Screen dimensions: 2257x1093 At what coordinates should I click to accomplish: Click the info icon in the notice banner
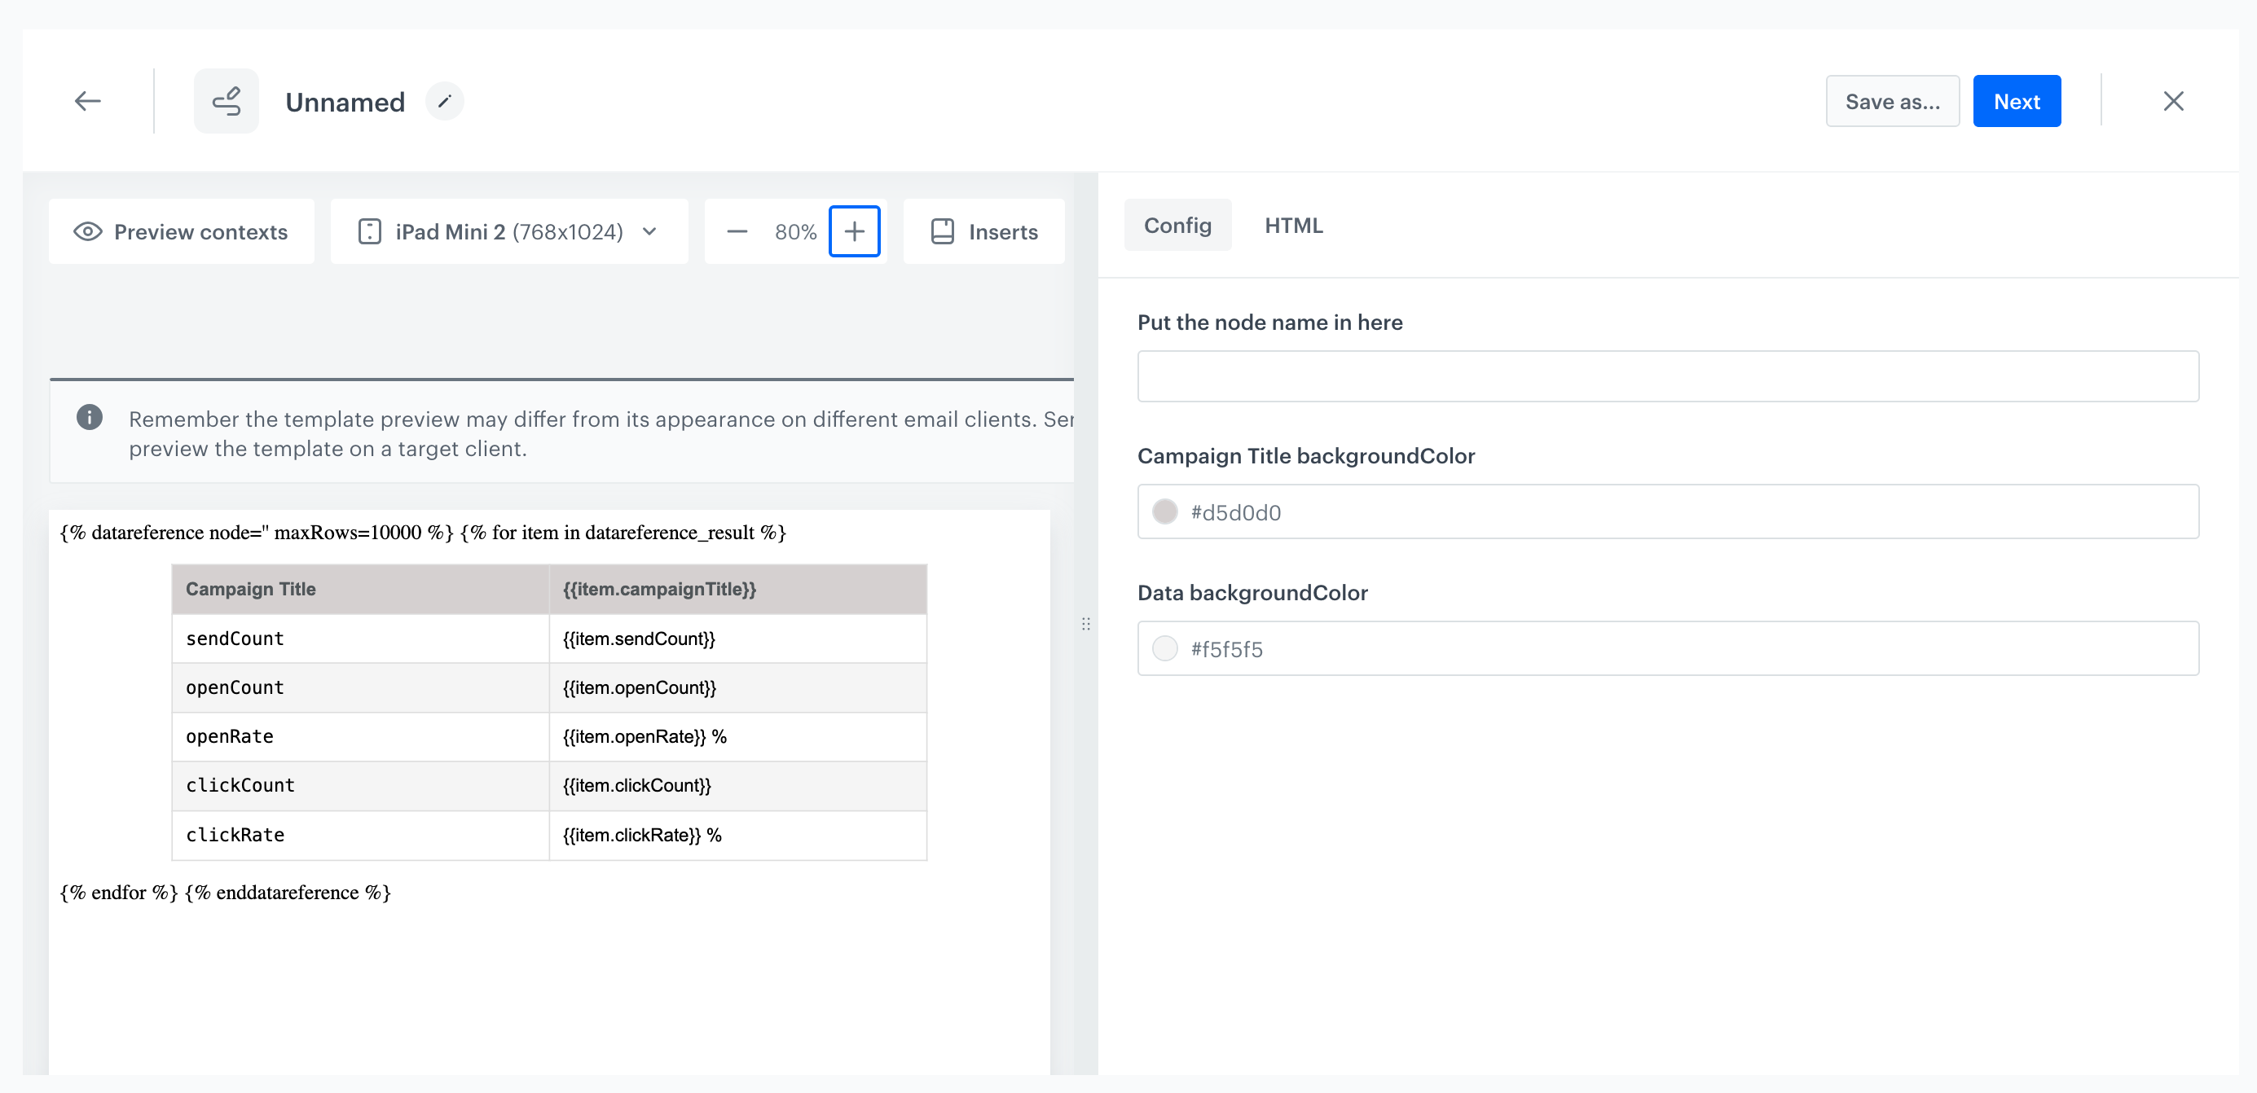tap(89, 418)
